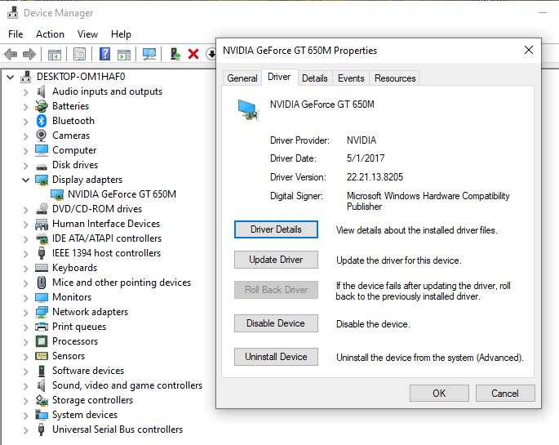Collapse the Display adapters node
The width and height of the screenshot is (559, 445).
(25, 180)
